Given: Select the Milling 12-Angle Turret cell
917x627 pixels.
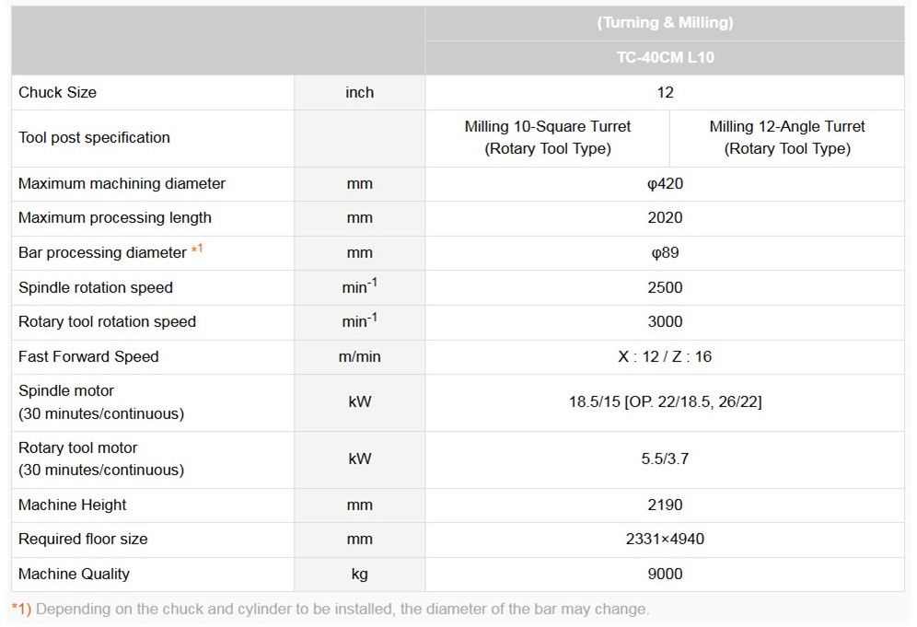Looking at the screenshot, I should (787, 137).
